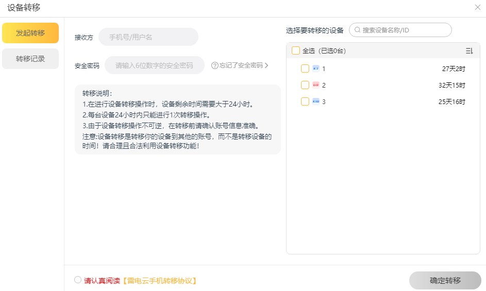486x291 pixels.
Task: Switch to the 发起转移 tab
Action: pos(30,33)
